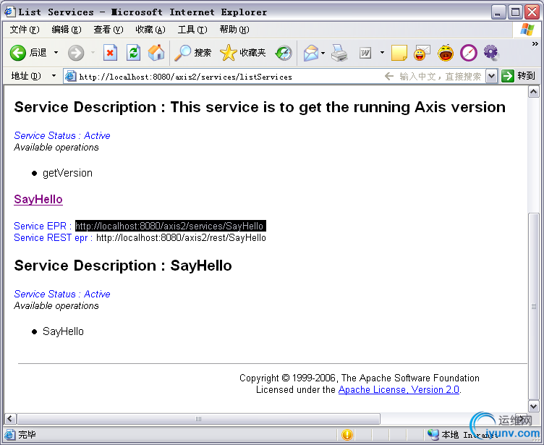Click the vertical scrollbar up arrow
Viewport: 544px width, 445px height.
click(x=533, y=92)
